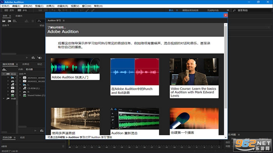Collapse the 驱动器 tree node
The height and width of the screenshot is (153, 273).
click(x=3, y=74)
